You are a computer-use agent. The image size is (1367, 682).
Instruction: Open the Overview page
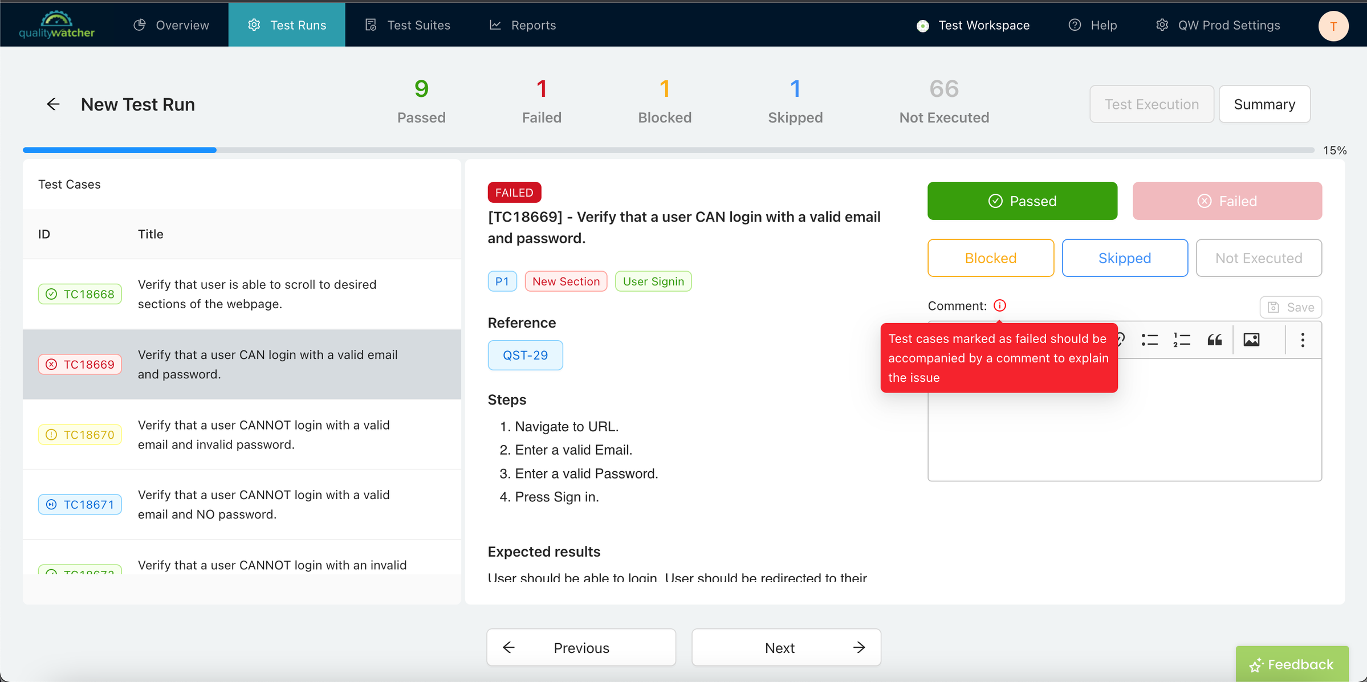(172, 25)
